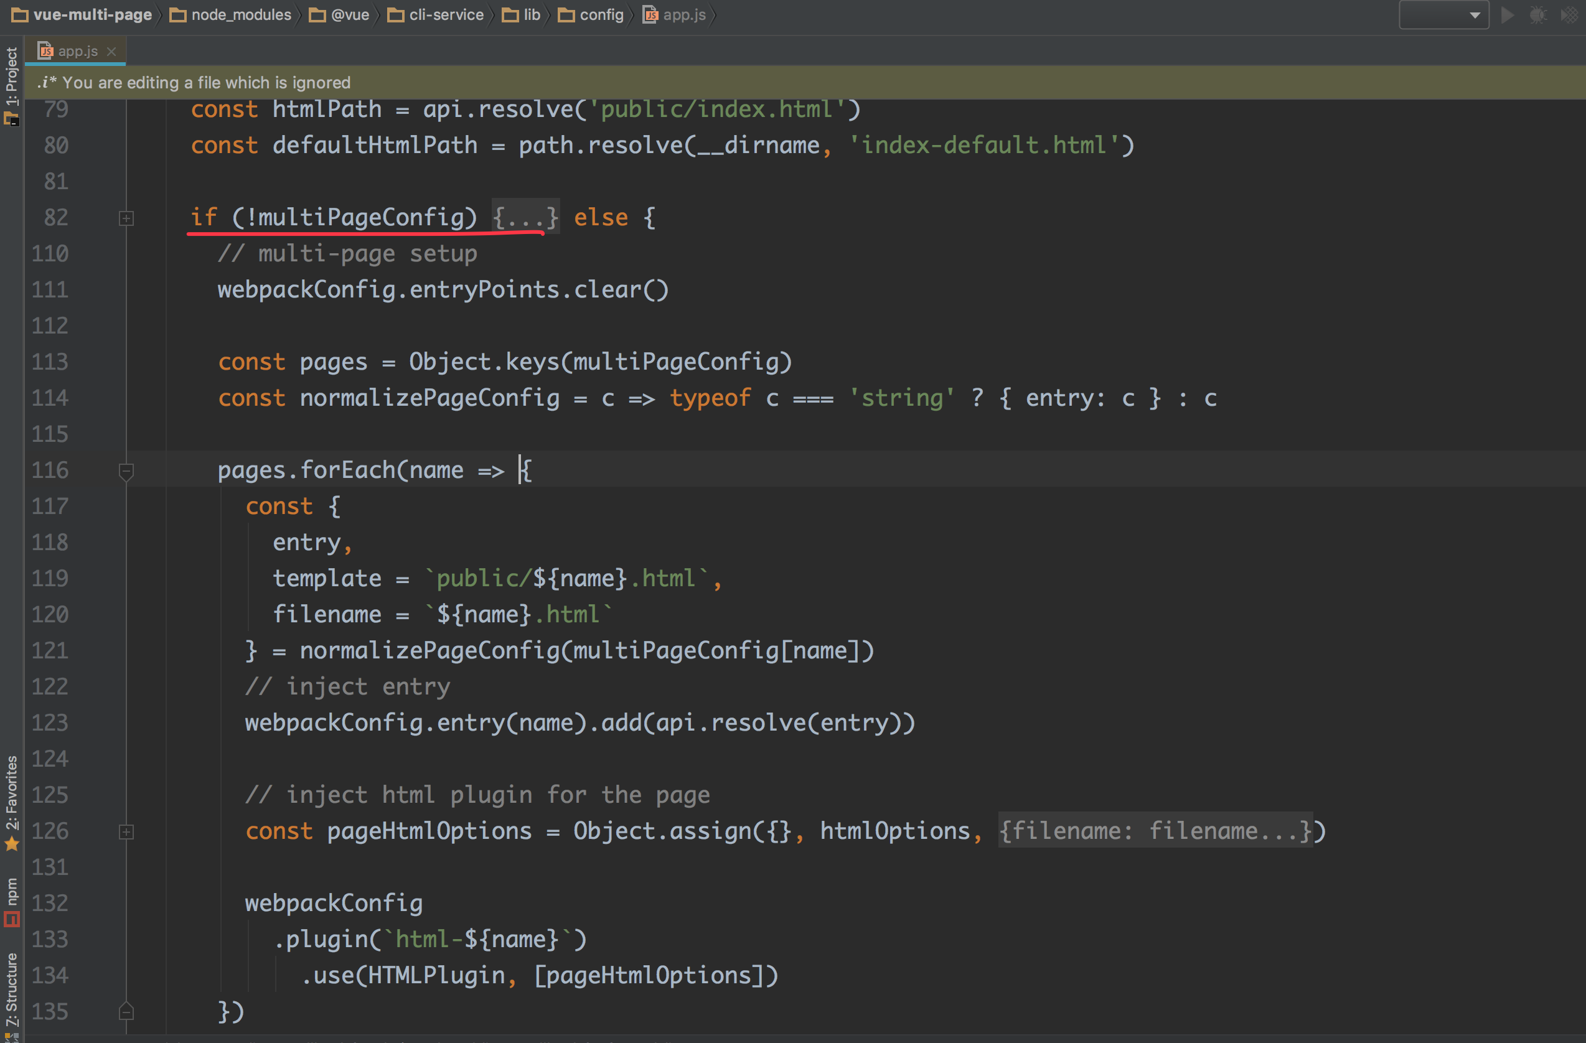
Task: Close the app.js editor tab
Action: point(111,51)
